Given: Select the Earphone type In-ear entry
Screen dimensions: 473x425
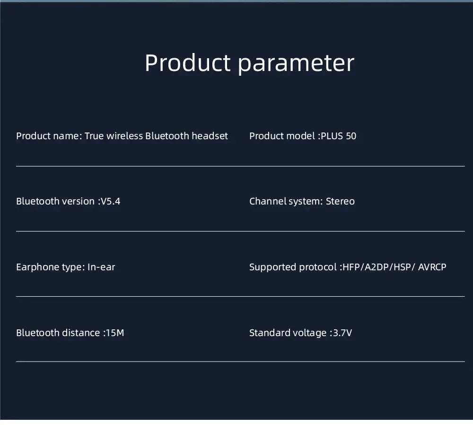Looking at the screenshot, I should pos(66,267).
